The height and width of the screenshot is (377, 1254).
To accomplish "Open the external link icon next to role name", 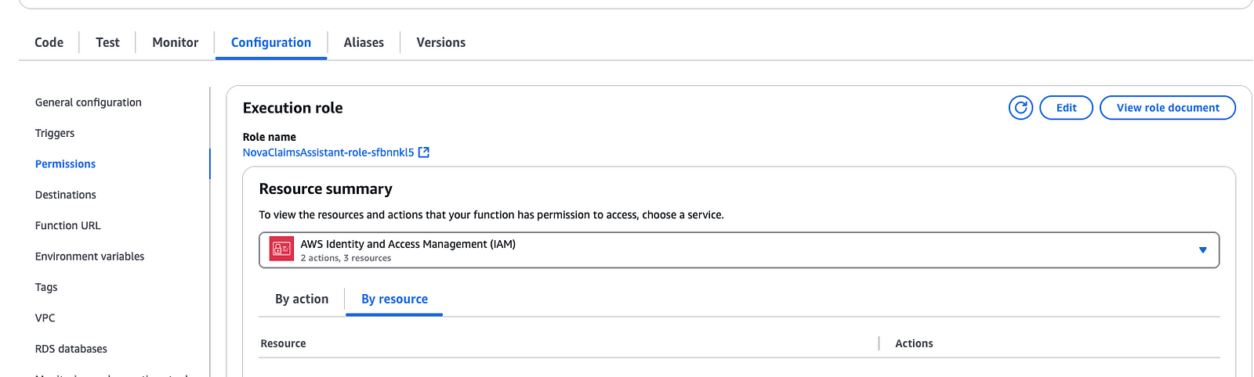I will [x=424, y=153].
